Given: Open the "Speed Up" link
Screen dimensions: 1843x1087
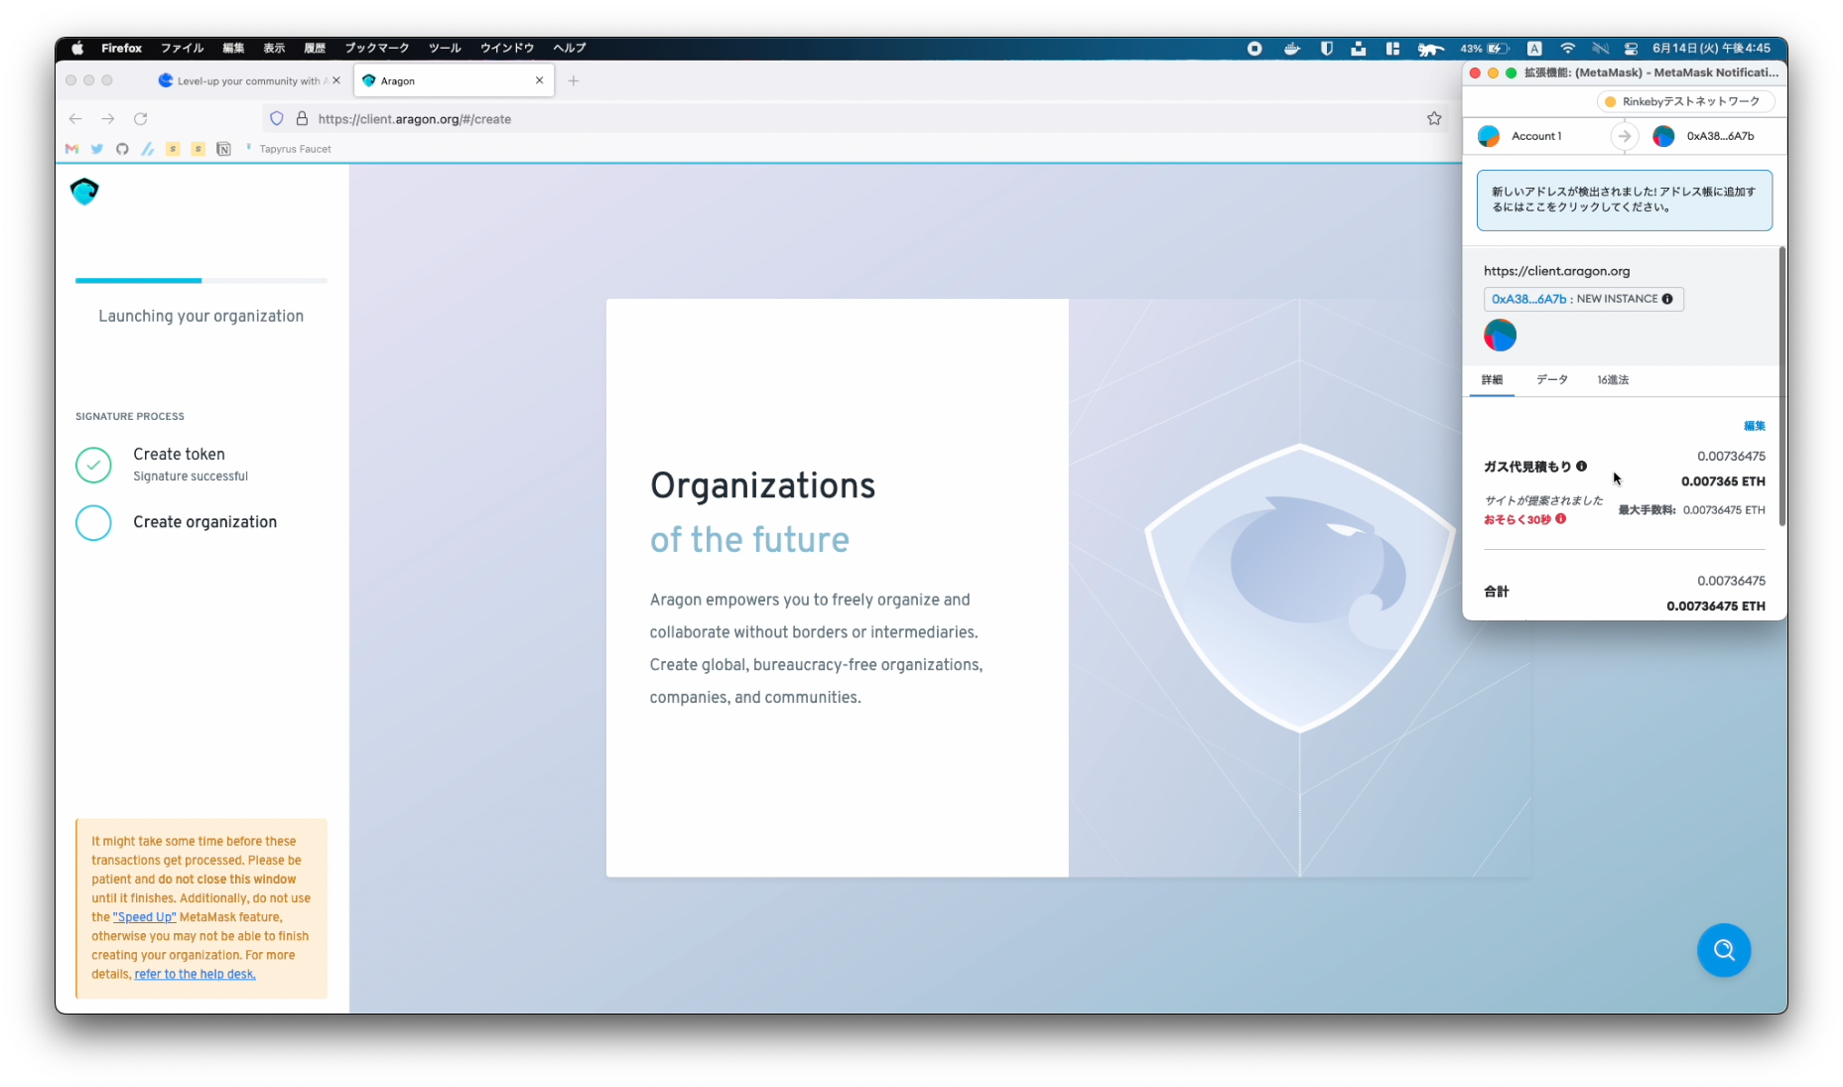Looking at the screenshot, I should [x=144, y=917].
